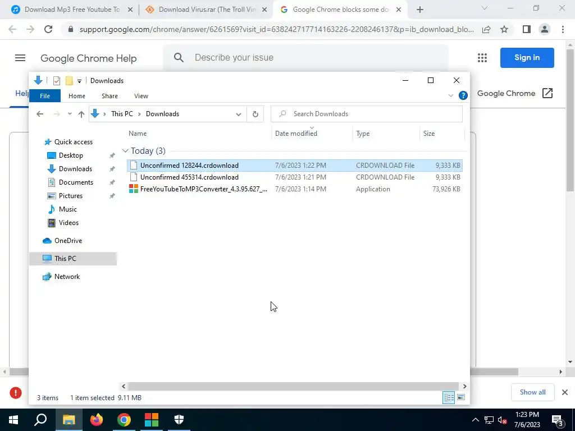Show hidden system tray icons
The width and height of the screenshot is (575, 431).
click(x=475, y=420)
